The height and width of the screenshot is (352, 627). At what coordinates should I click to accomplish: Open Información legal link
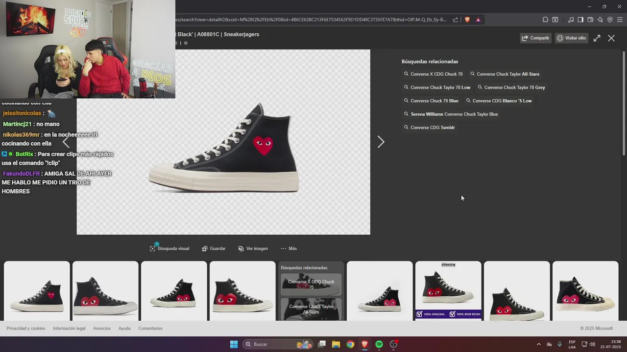click(x=69, y=329)
